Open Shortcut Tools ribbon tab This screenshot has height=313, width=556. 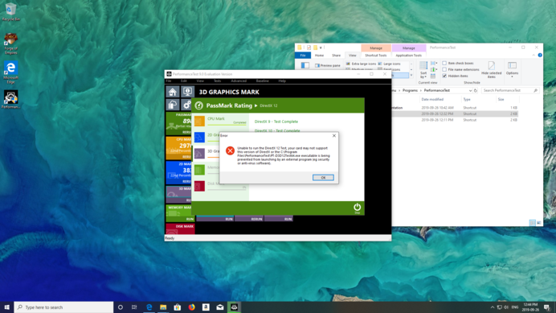tap(376, 56)
